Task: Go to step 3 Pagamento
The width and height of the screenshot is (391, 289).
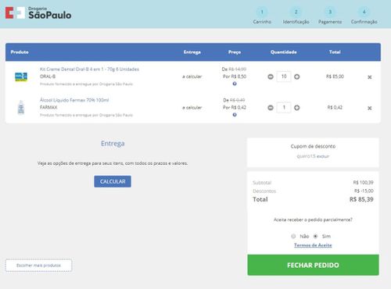Action: click(x=330, y=16)
